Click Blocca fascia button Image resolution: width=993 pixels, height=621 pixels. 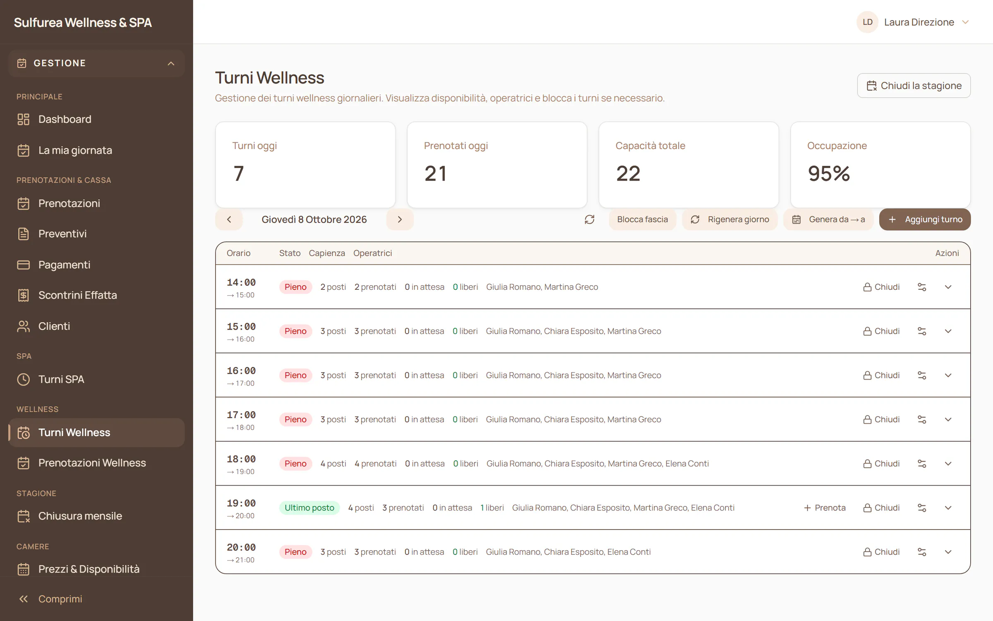[642, 219]
